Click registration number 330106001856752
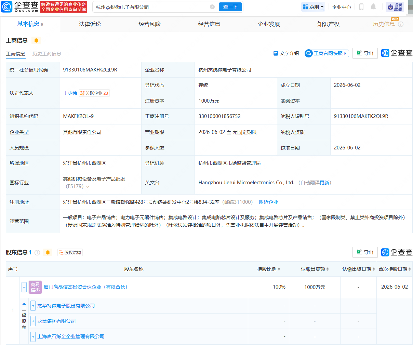 click(219, 116)
